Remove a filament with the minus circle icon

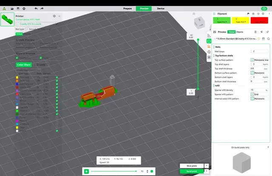pos(258,14)
